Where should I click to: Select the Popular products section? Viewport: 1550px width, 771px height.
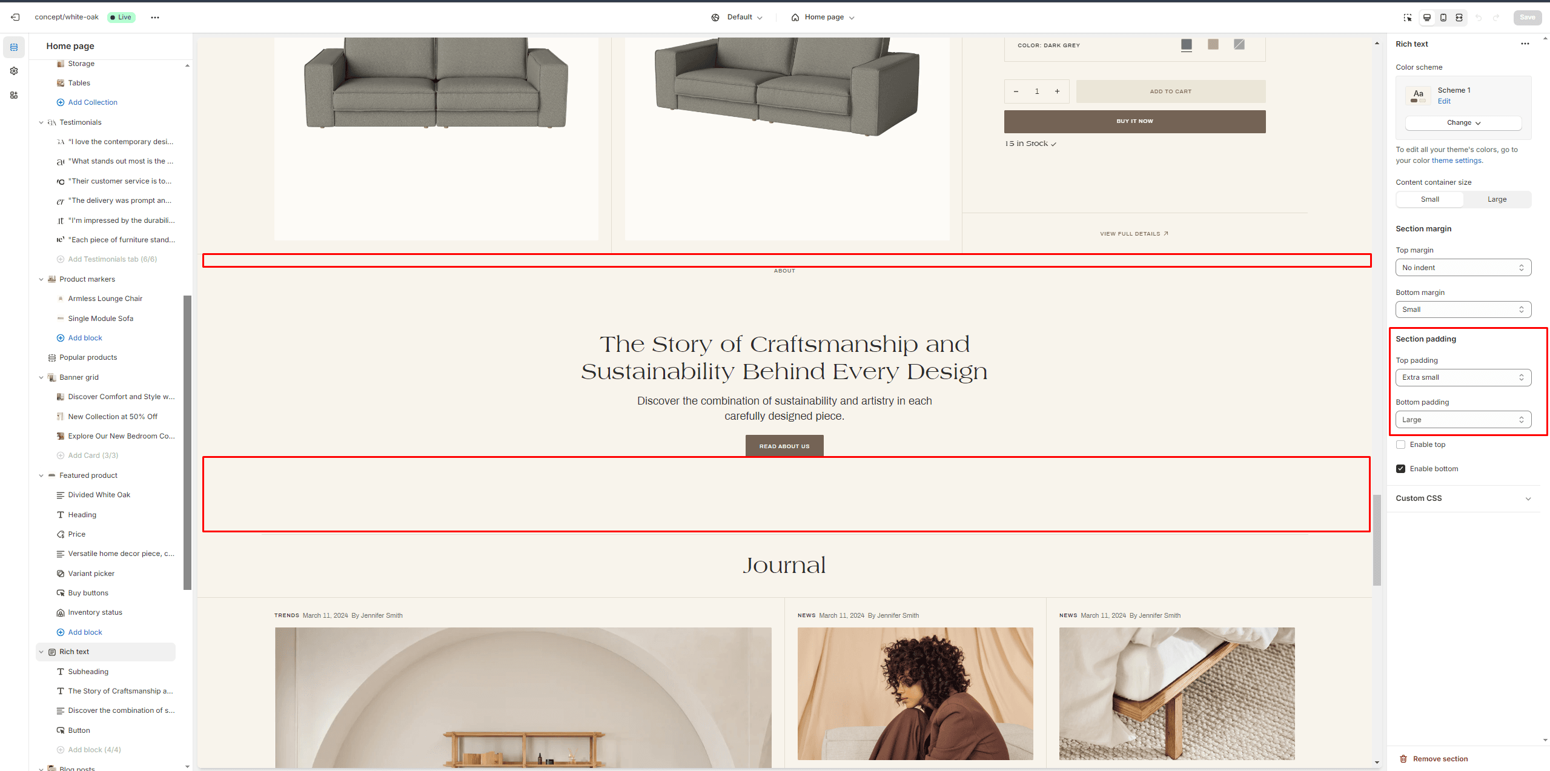88,357
